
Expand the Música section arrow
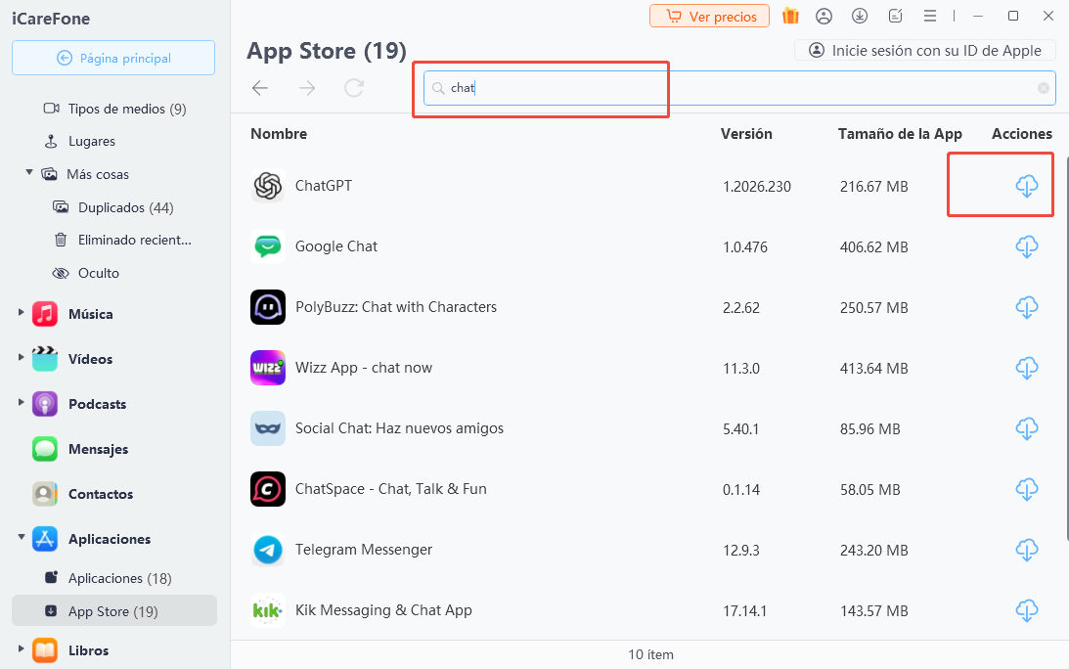(21, 313)
